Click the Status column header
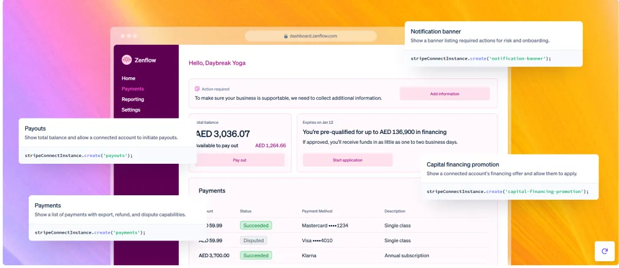Image resolution: width=619 pixels, height=268 pixels. (245, 211)
